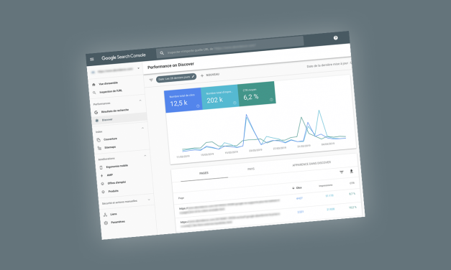Open Inspection de l'URL

click(x=111, y=91)
